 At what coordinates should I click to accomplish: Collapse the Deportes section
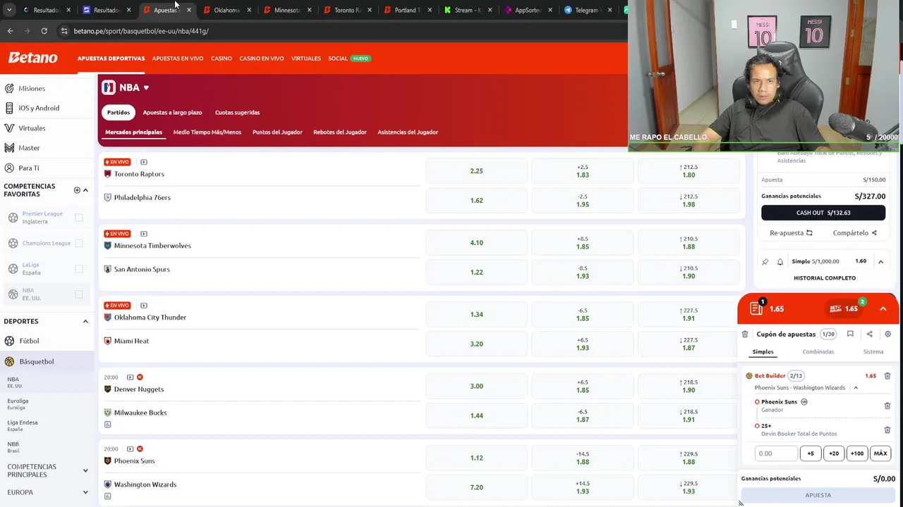click(x=85, y=322)
